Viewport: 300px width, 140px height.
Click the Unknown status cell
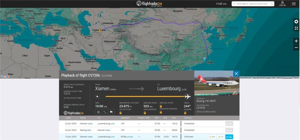[x=189, y=137]
